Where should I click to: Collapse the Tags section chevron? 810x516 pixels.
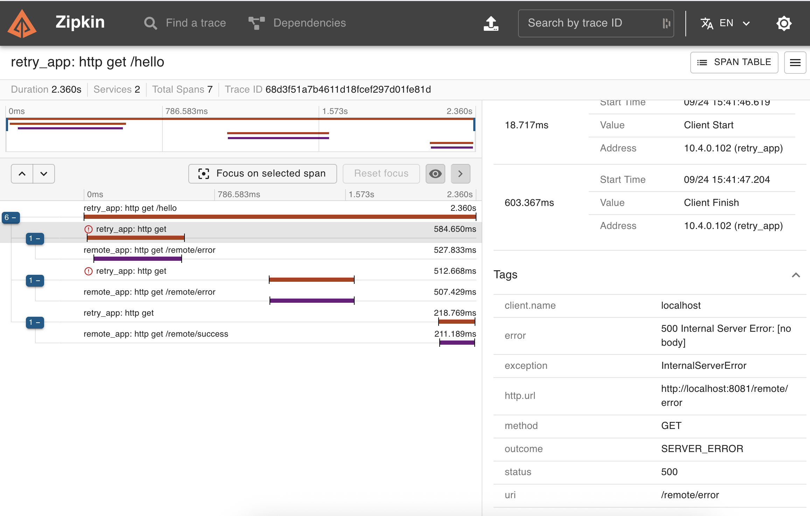[796, 275]
